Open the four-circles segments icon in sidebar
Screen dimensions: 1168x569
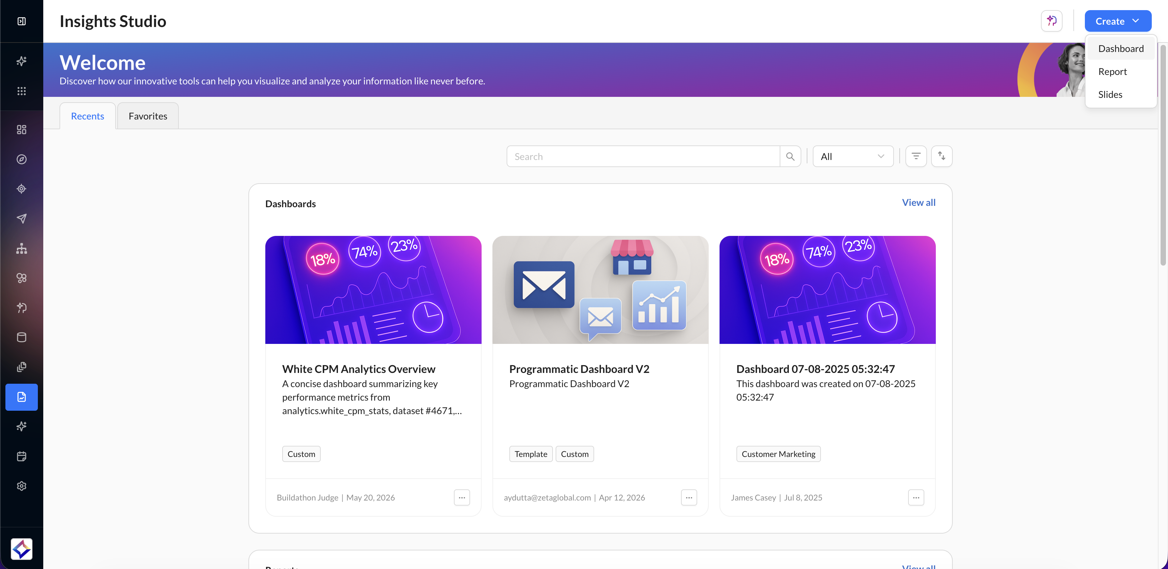(x=21, y=278)
